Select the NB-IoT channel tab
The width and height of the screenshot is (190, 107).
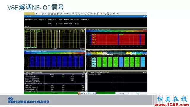click(x=29, y=16)
